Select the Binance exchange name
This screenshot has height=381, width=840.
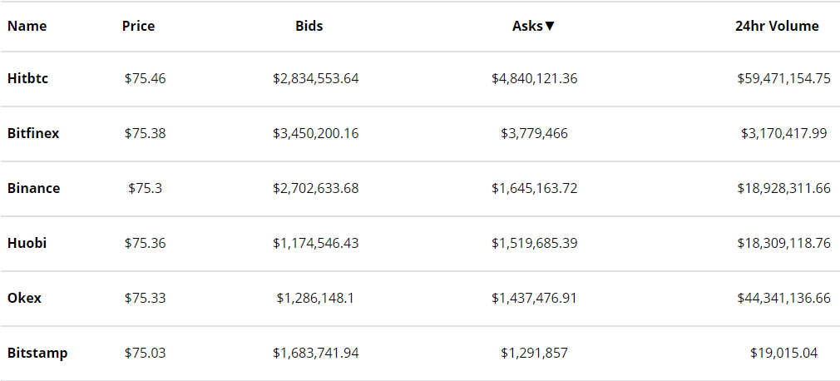tap(34, 188)
